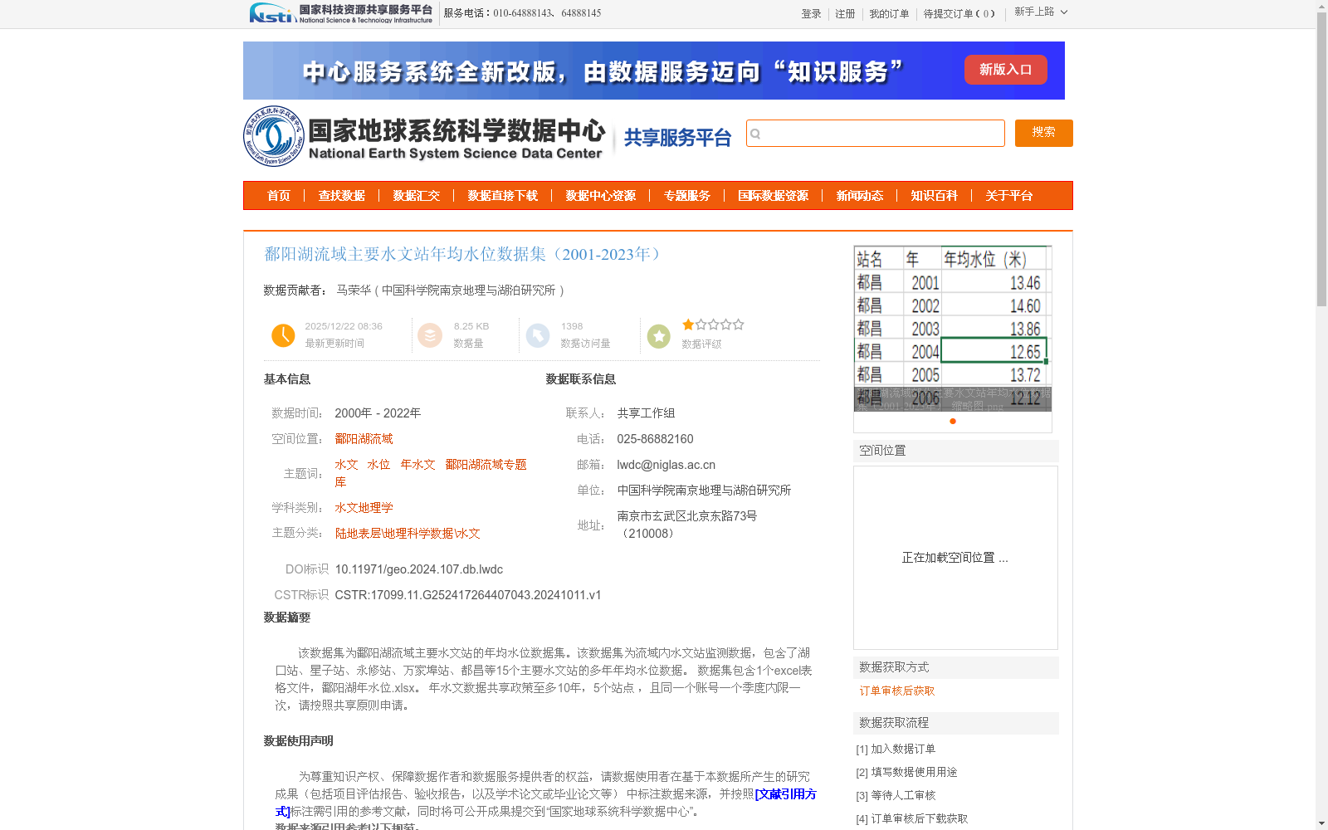The width and height of the screenshot is (1328, 830).
Task: Click the green star data rating badge
Action: pyautogui.click(x=658, y=335)
